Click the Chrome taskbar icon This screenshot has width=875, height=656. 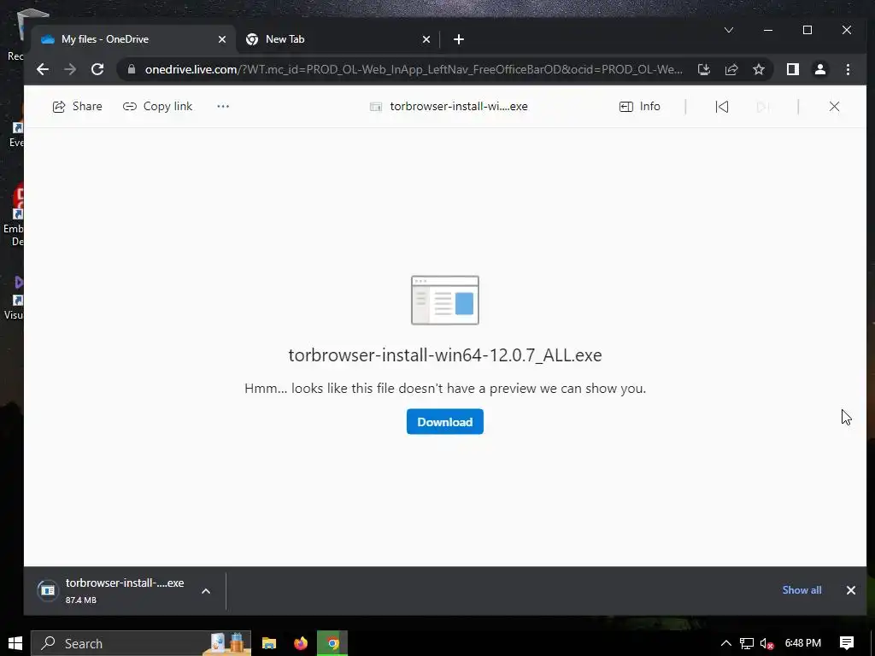pos(332,644)
